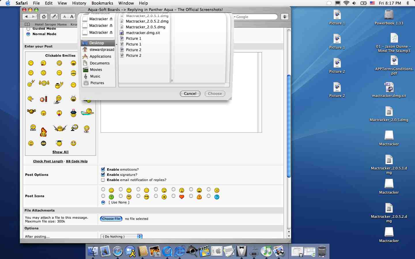Launch iMovie clapperboard in the Dock
415x259 pixels.
[205, 252]
